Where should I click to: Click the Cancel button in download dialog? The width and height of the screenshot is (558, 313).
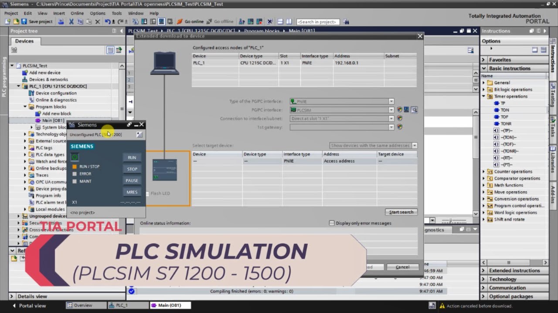click(402, 267)
